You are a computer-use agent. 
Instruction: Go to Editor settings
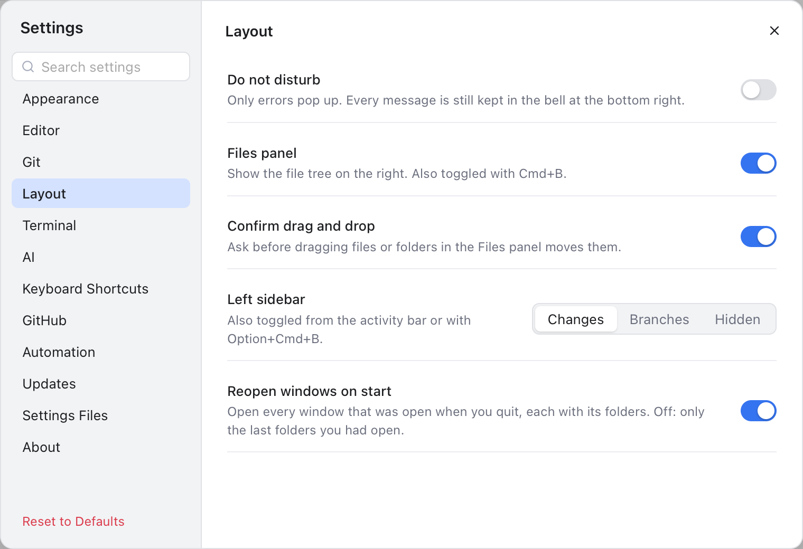click(101, 130)
